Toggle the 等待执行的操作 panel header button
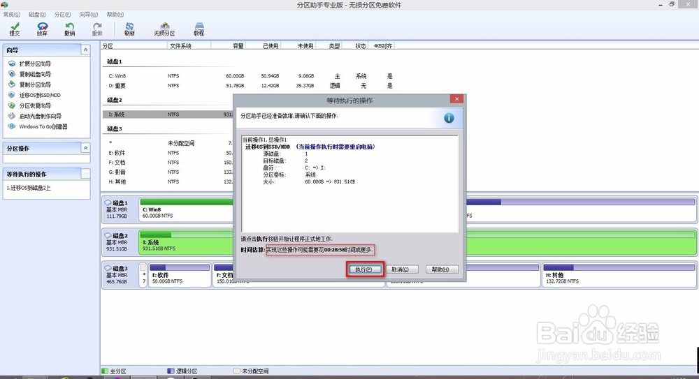The height and width of the screenshot is (379, 699). pyautogui.click(x=85, y=174)
